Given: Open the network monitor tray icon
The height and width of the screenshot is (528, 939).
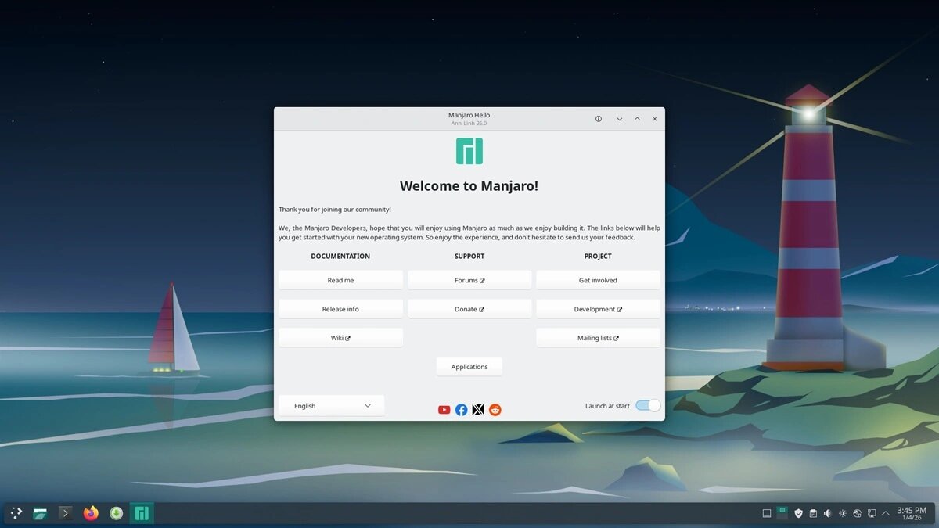Looking at the screenshot, I should click(x=872, y=513).
